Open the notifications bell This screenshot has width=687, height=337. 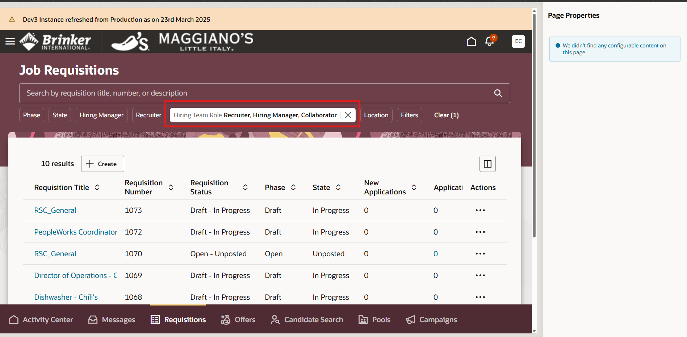[490, 41]
